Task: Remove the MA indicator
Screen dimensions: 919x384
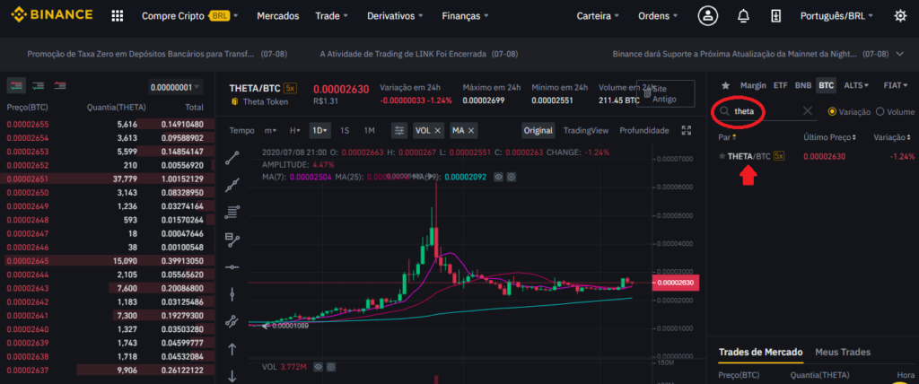Action: pos(471,130)
